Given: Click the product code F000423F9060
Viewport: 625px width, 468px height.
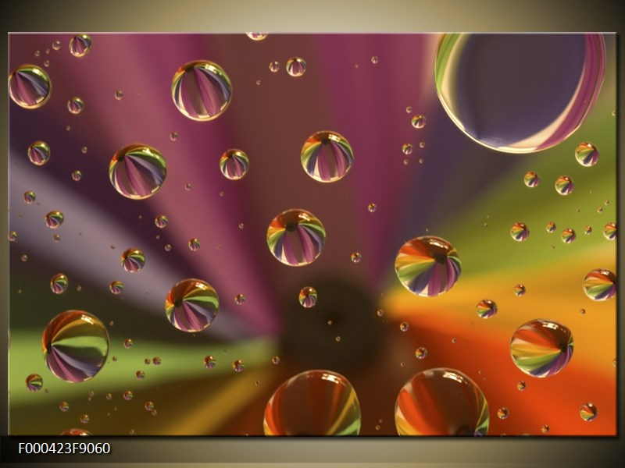Looking at the screenshot, I should (x=64, y=448).
